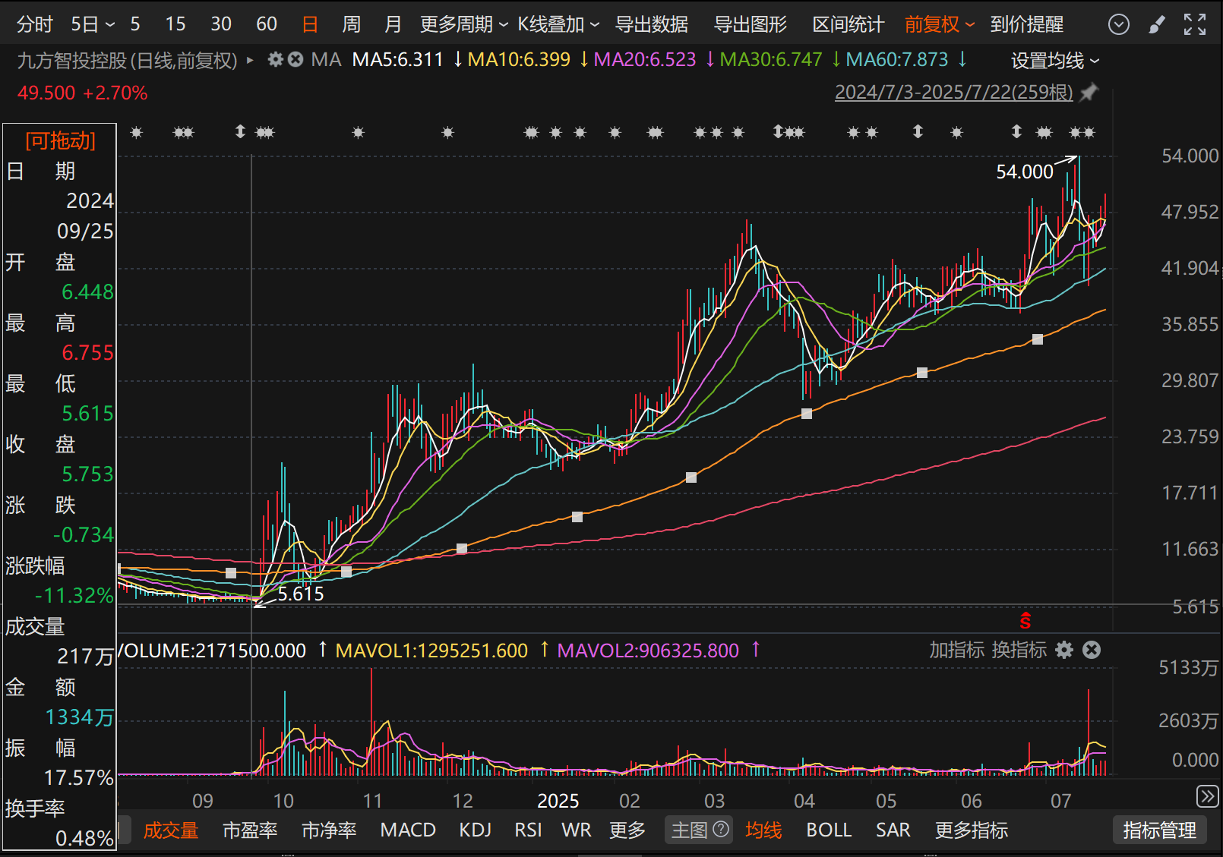Select WR indicator tab
This screenshot has height=857, width=1223.
click(x=577, y=830)
